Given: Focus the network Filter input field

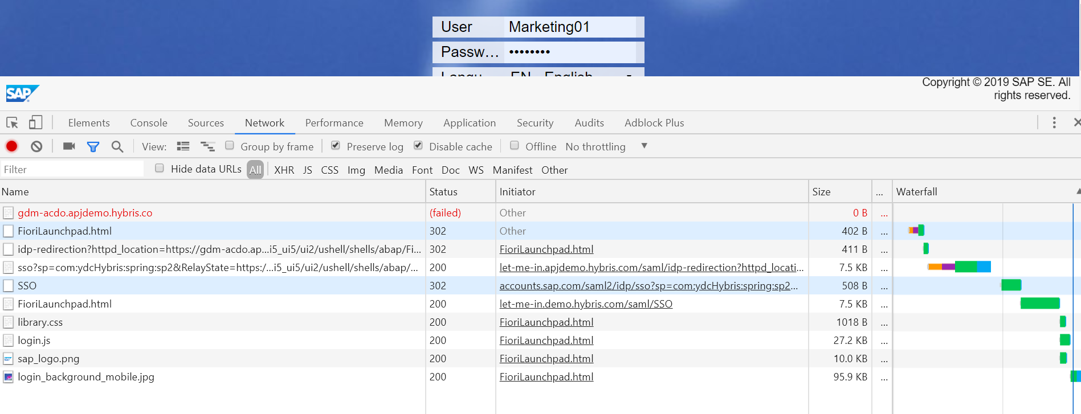Looking at the screenshot, I should pos(72,169).
